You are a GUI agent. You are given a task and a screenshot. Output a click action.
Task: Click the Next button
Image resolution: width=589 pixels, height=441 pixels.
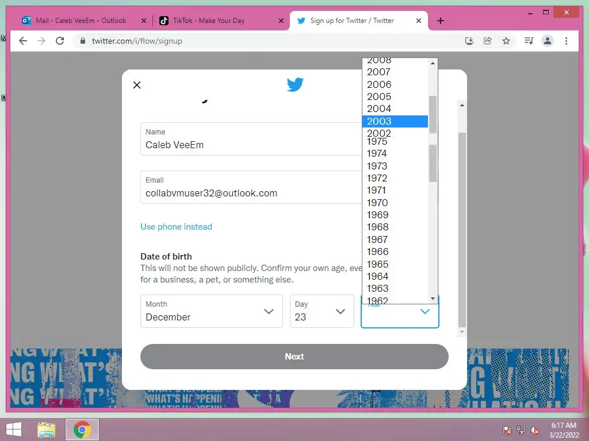(294, 357)
